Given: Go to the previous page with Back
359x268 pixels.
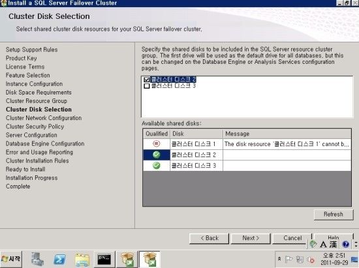Looking at the screenshot, I should point(209,238).
